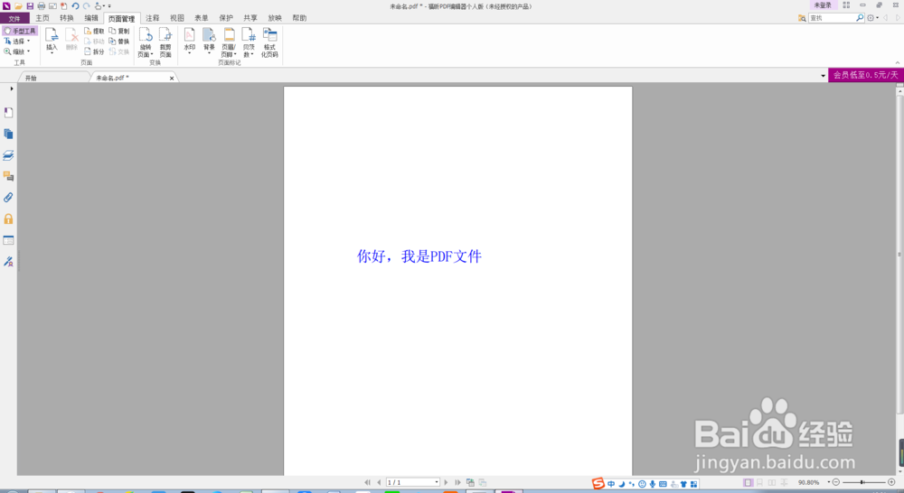This screenshot has width=904, height=493.
Task: Click the 未登录 not logged in button
Action: [x=823, y=5]
